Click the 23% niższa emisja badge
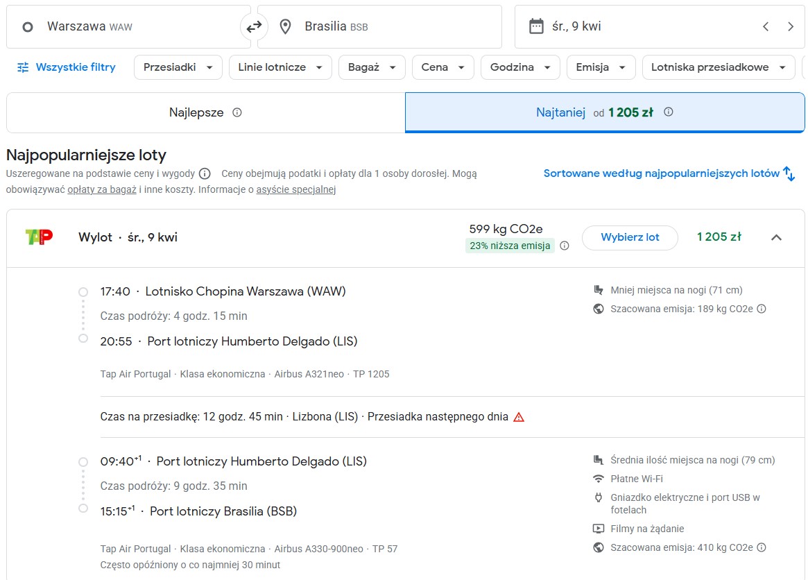Viewport: 808px width, 580px height. (x=510, y=246)
